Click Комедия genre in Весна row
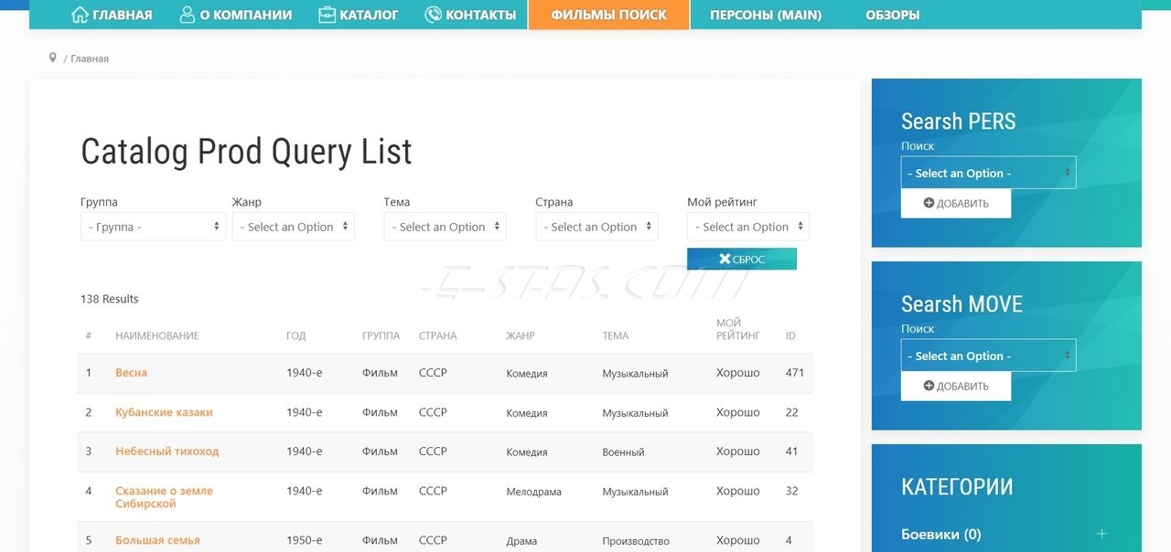 tap(527, 374)
